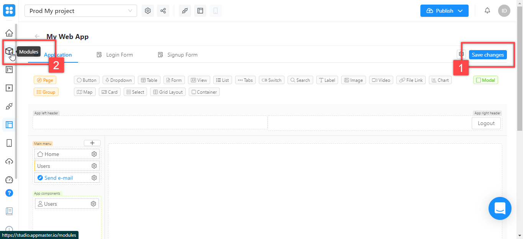Click the Logout button
Screen dimensions: 523x239
point(486,123)
